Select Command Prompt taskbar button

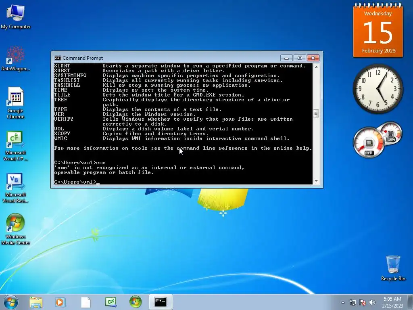[x=161, y=302]
